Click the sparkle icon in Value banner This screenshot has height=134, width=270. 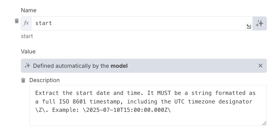point(27,66)
